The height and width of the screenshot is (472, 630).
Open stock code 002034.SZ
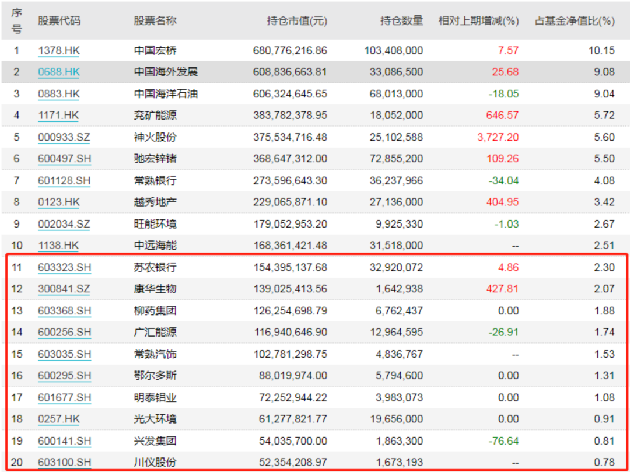[x=64, y=224]
